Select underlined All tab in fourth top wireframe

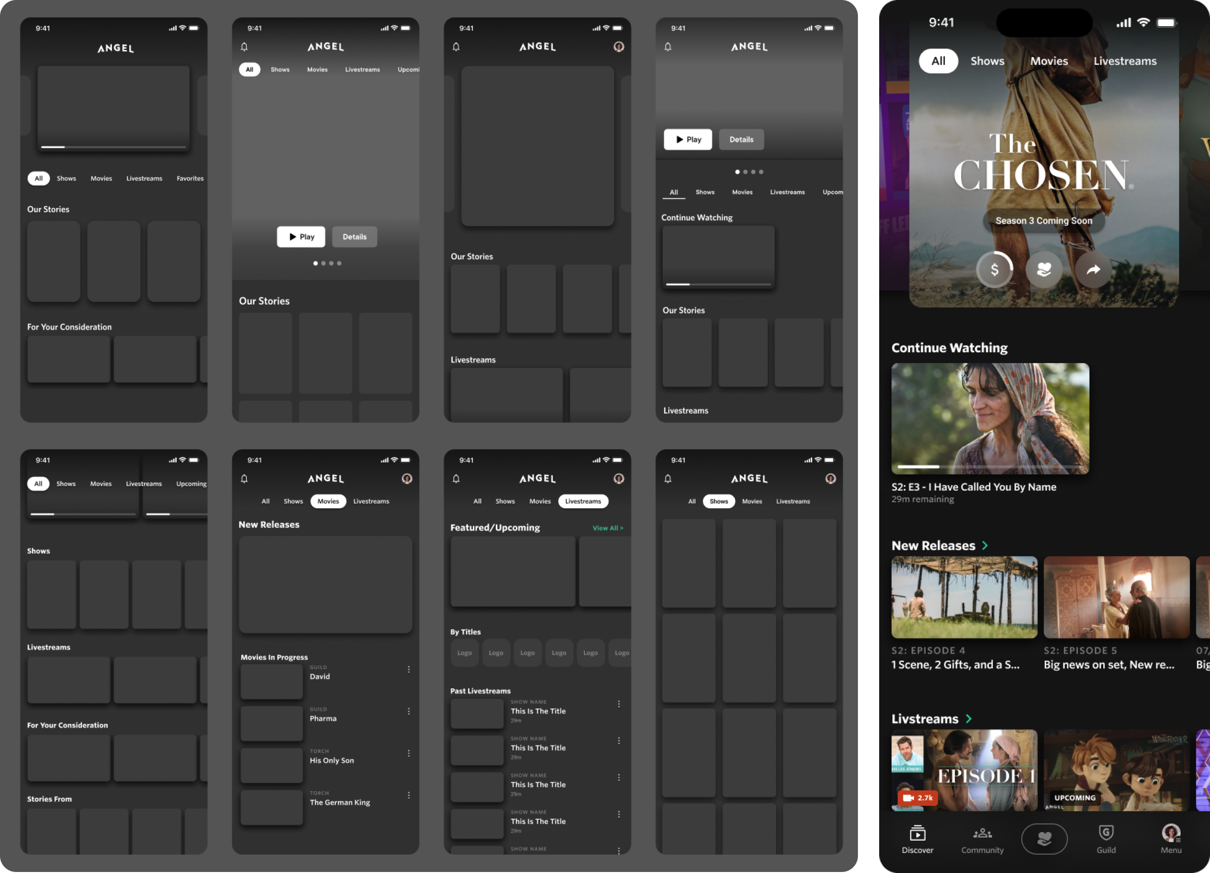pos(674,193)
